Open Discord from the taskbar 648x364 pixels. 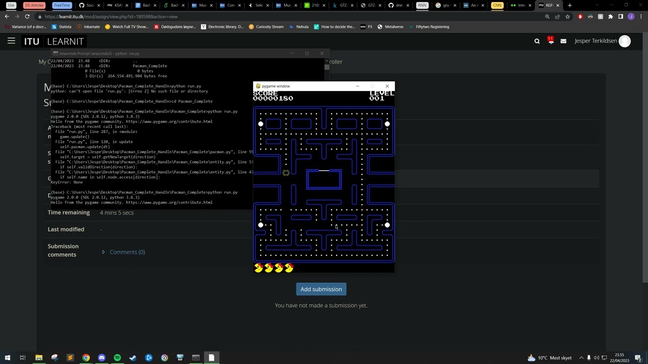[x=102, y=358]
